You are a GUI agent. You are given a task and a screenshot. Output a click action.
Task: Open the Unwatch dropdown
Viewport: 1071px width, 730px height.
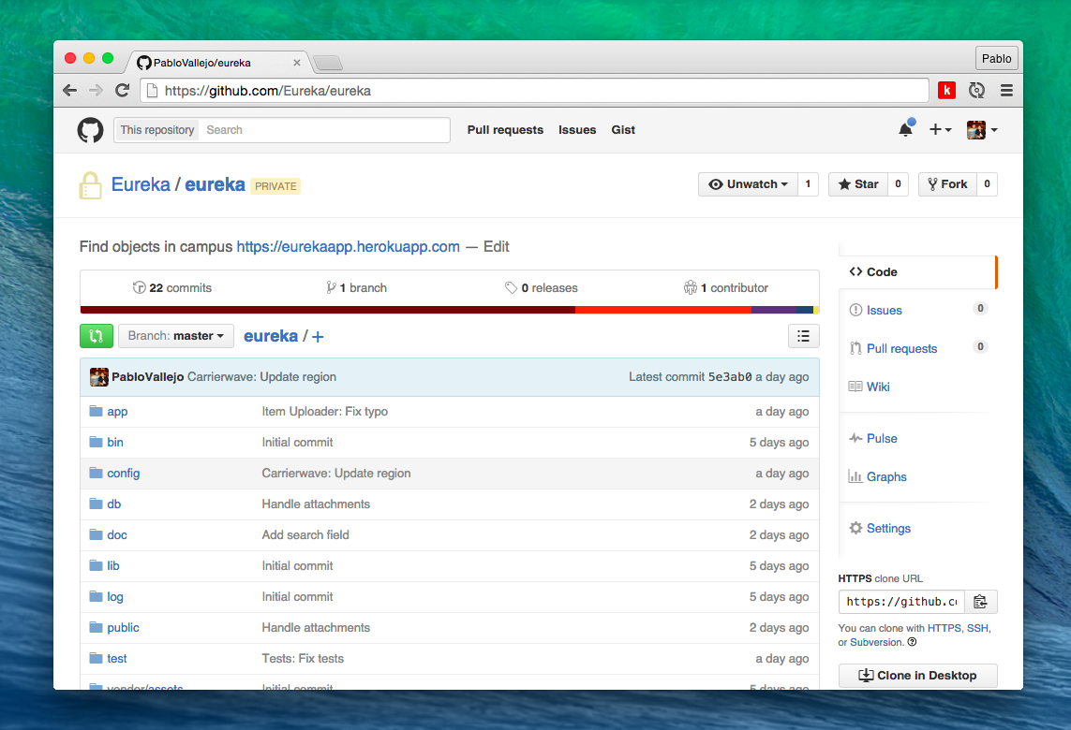coord(748,184)
